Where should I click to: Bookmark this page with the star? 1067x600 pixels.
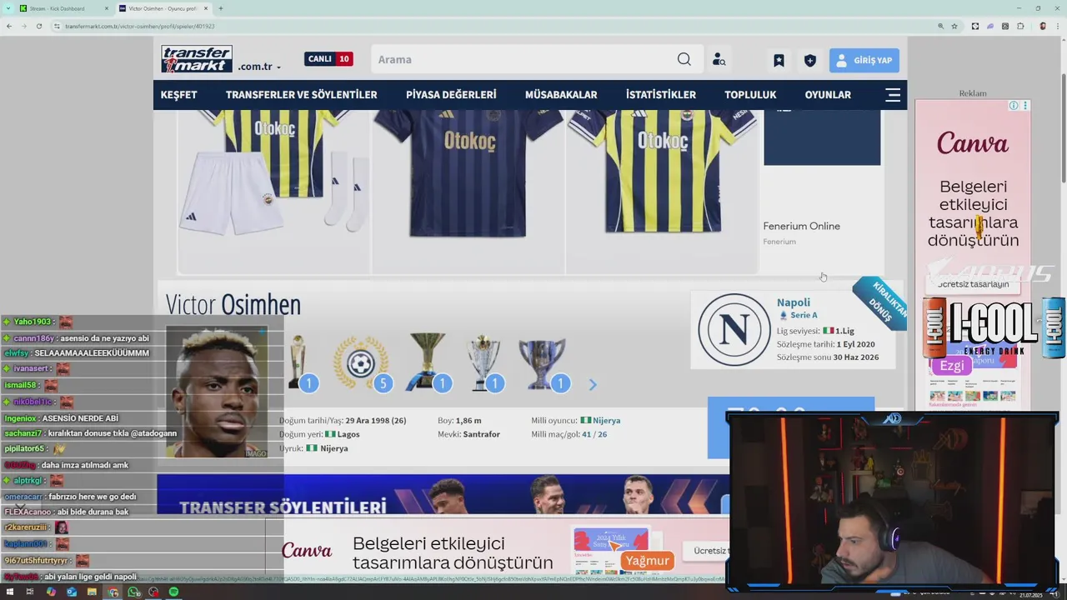954,26
